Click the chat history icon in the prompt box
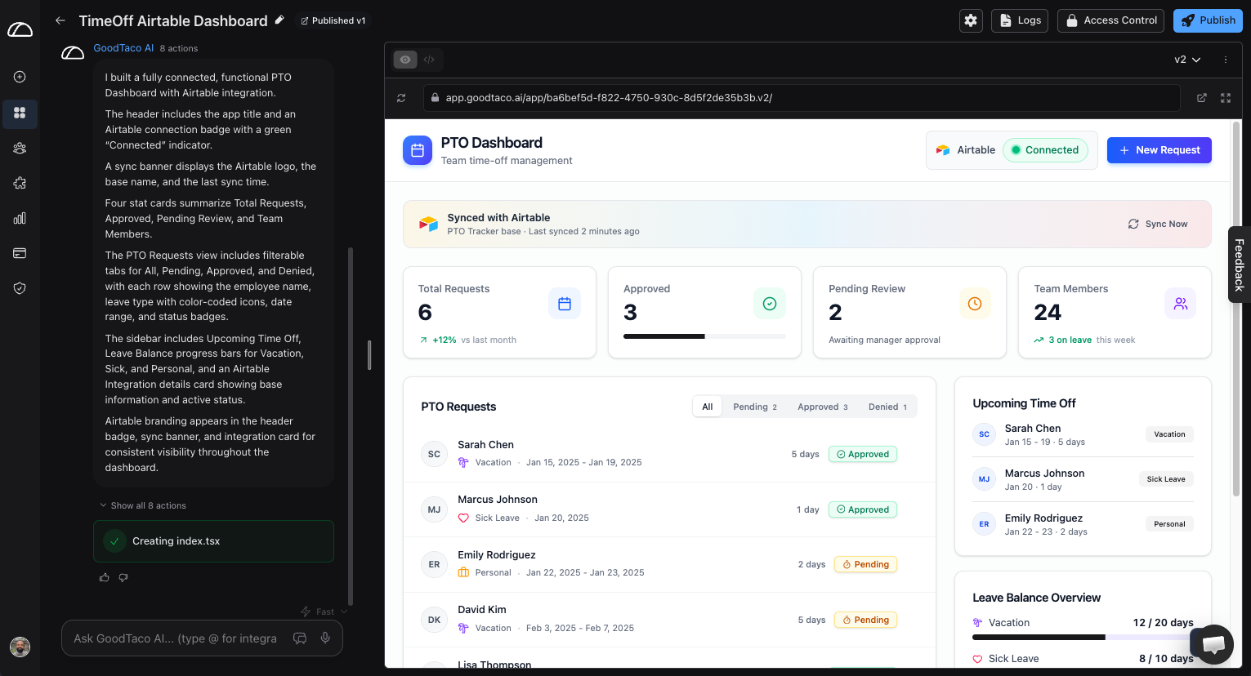Image resolution: width=1251 pixels, height=676 pixels. [300, 638]
